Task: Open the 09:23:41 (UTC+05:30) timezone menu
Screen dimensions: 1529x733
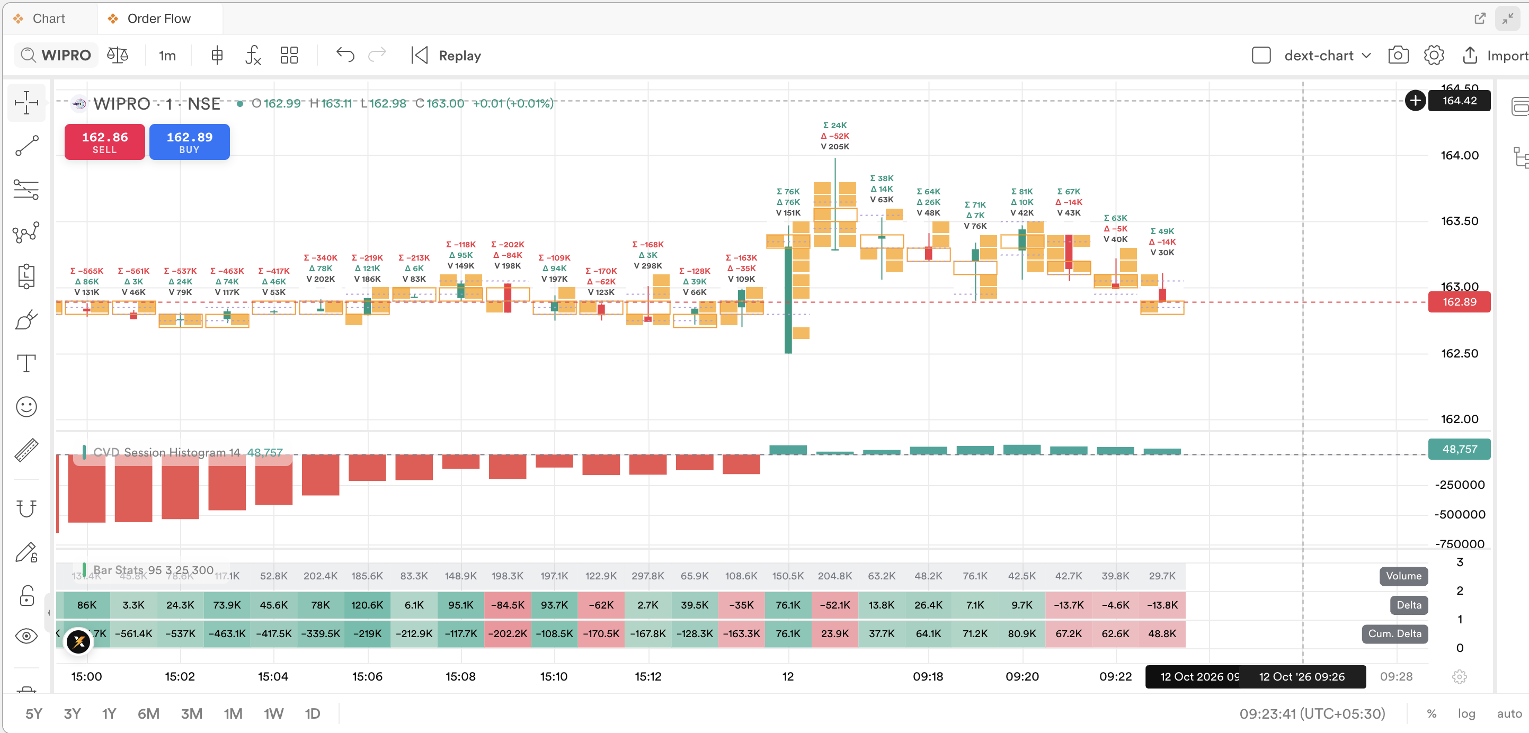Action: coord(1312,713)
